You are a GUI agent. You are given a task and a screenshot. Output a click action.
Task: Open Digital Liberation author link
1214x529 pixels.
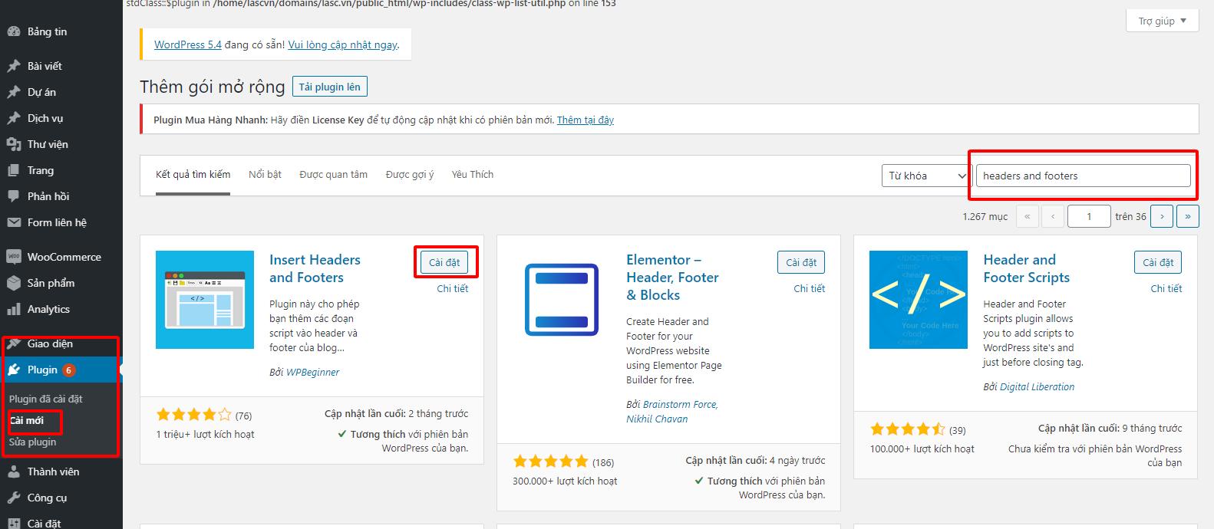1037,386
